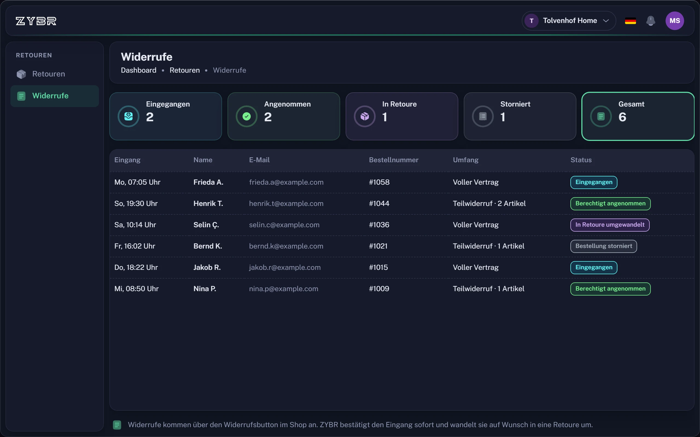Click the name Selin Ç.
Image resolution: width=700 pixels, height=437 pixels.
[x=206, y=225]
